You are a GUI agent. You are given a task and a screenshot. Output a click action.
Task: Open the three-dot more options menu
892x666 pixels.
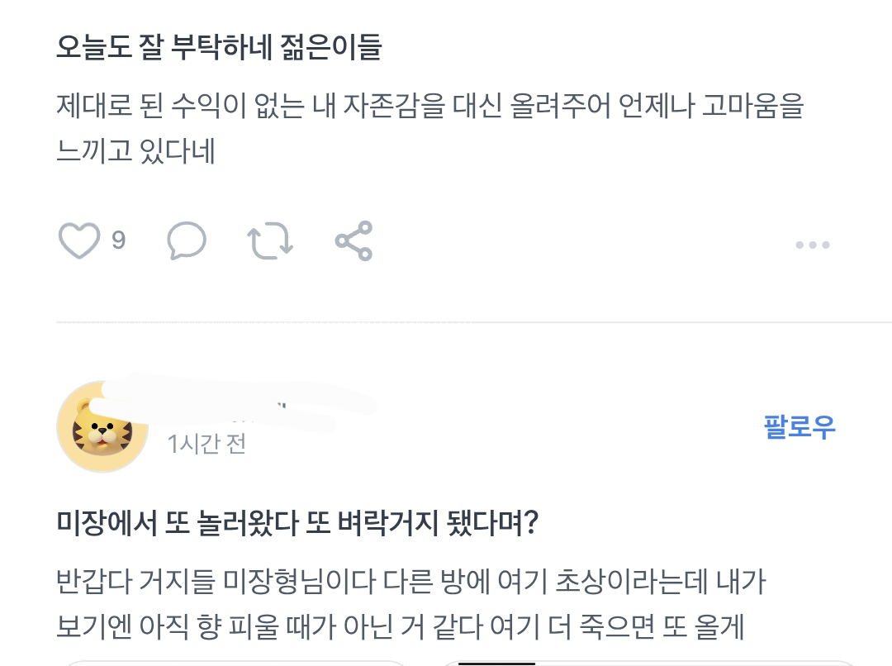click(812, 245)
